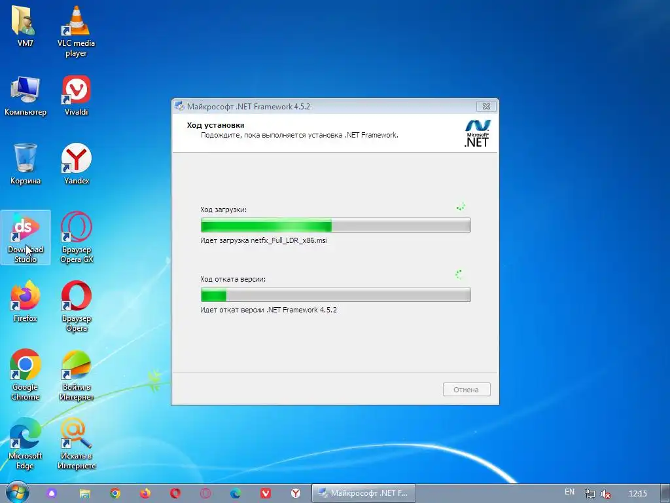Open Войти в Интернет shortcut

76,375
